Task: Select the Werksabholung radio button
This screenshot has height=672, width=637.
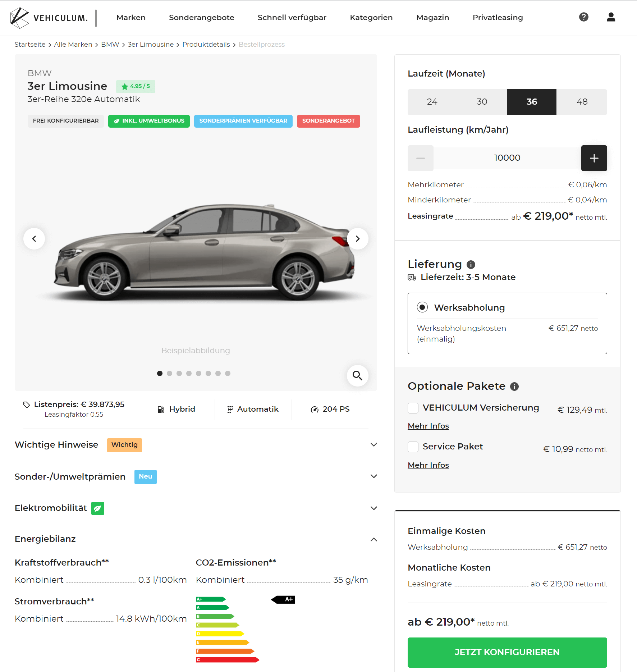Action: [422, 307]
